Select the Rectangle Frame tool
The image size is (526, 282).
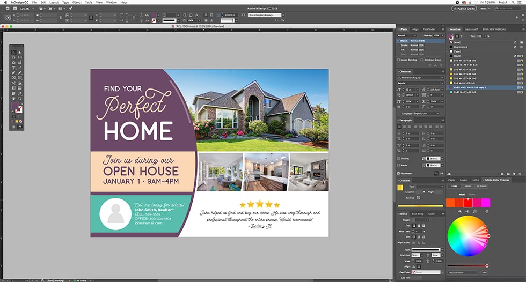[14, 78]
